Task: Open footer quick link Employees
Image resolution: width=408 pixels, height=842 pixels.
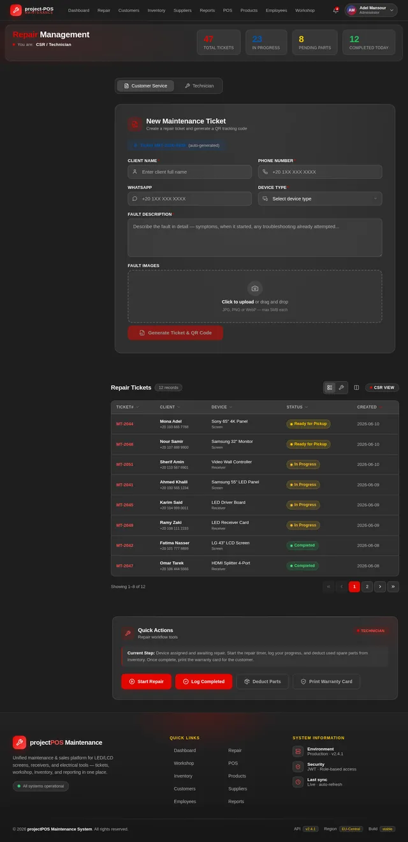Action: coord(185,801)
